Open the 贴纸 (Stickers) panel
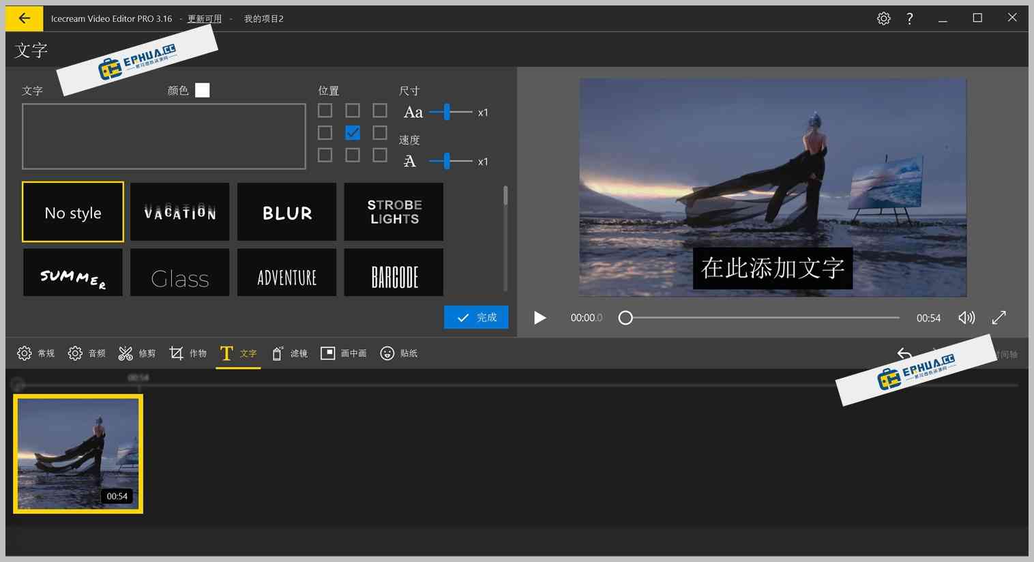The width and height of the screenshot is (1034, 562). click(x=399, y=353)
